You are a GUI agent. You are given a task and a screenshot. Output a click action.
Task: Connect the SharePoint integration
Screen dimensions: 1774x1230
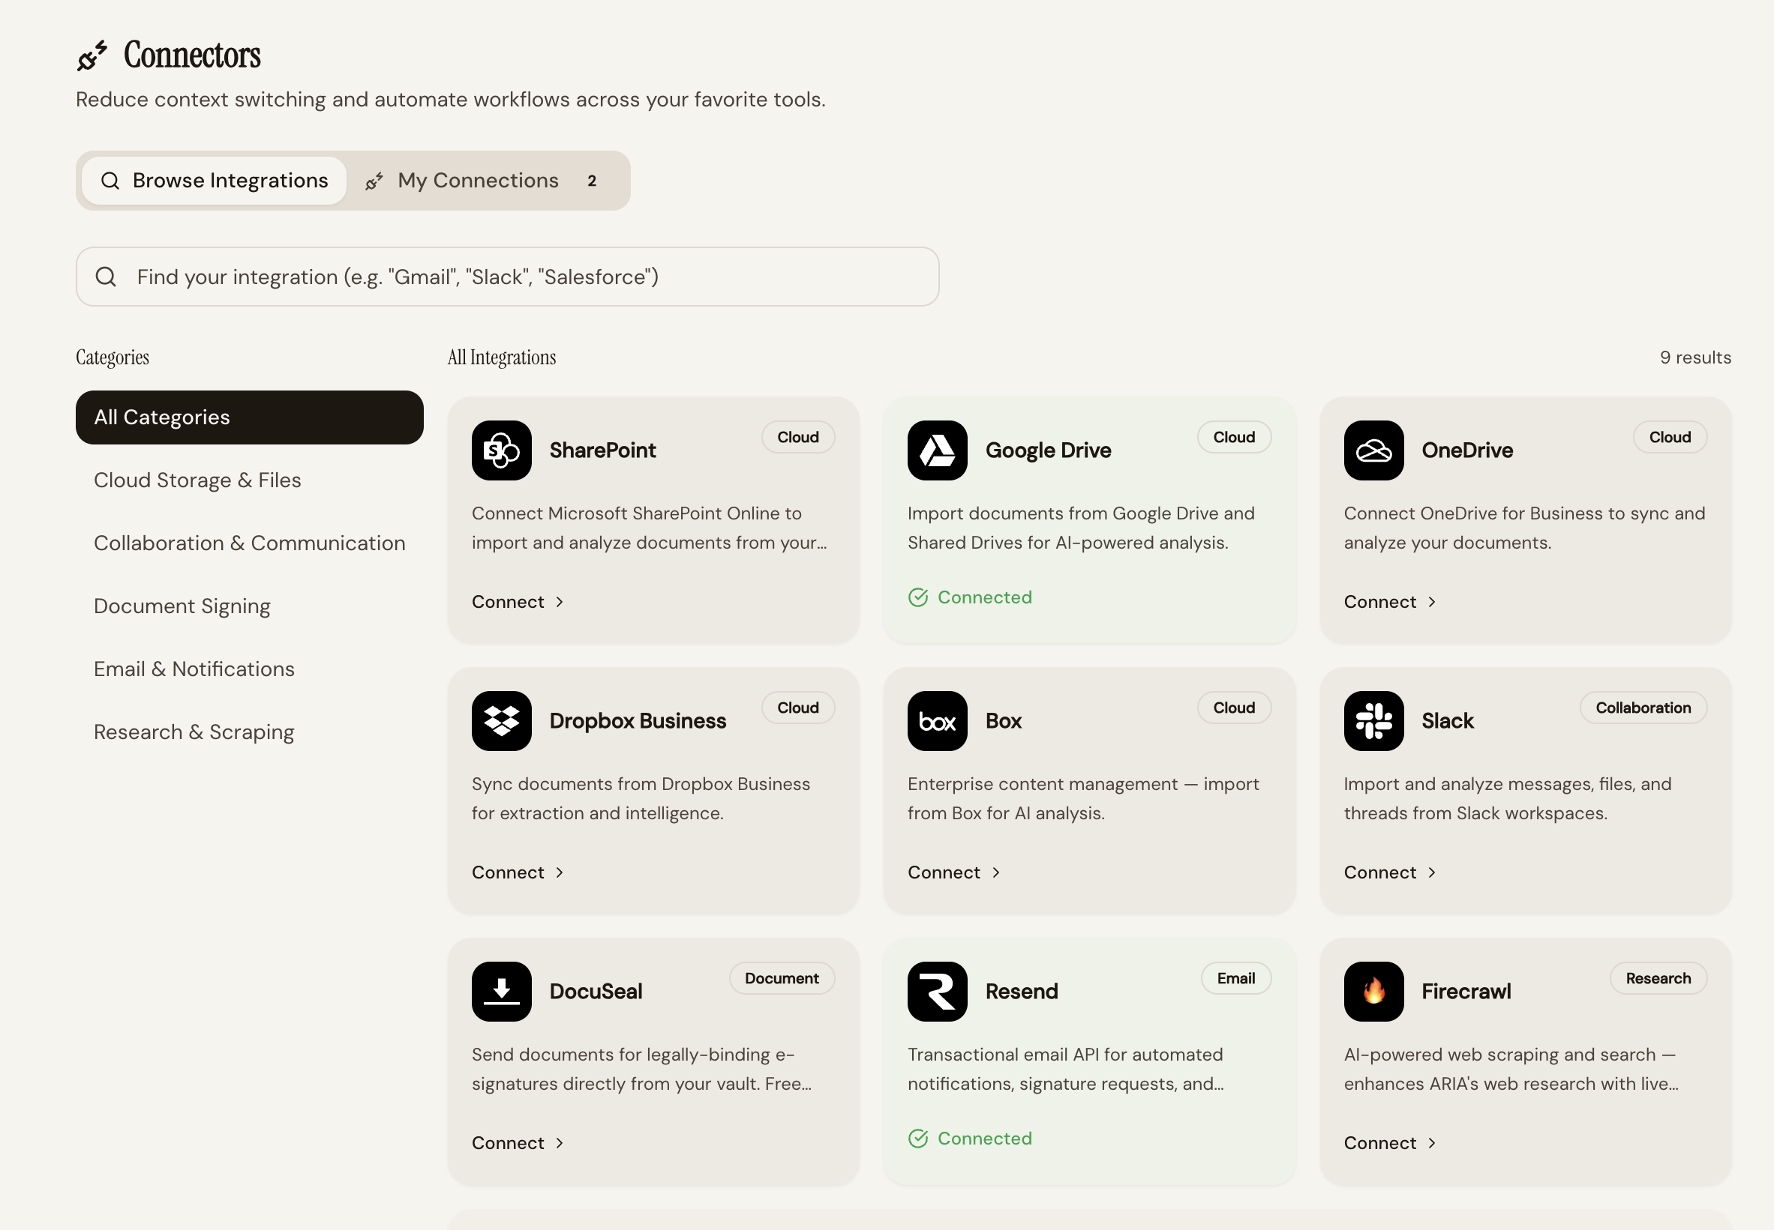(518, 602)
